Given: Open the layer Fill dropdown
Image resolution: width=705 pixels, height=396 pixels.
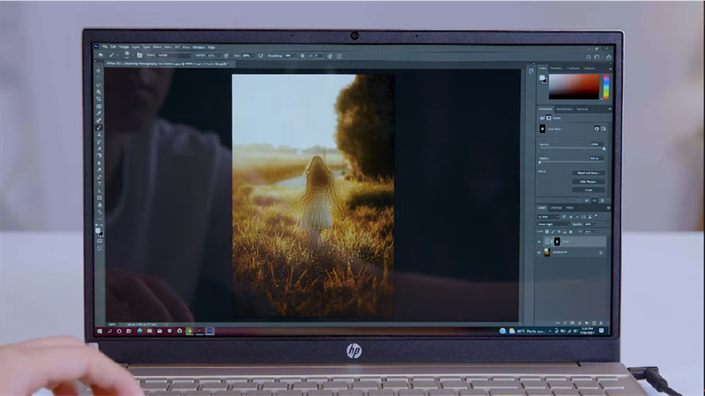Looking at the screenshot, I should pos(596,231).
